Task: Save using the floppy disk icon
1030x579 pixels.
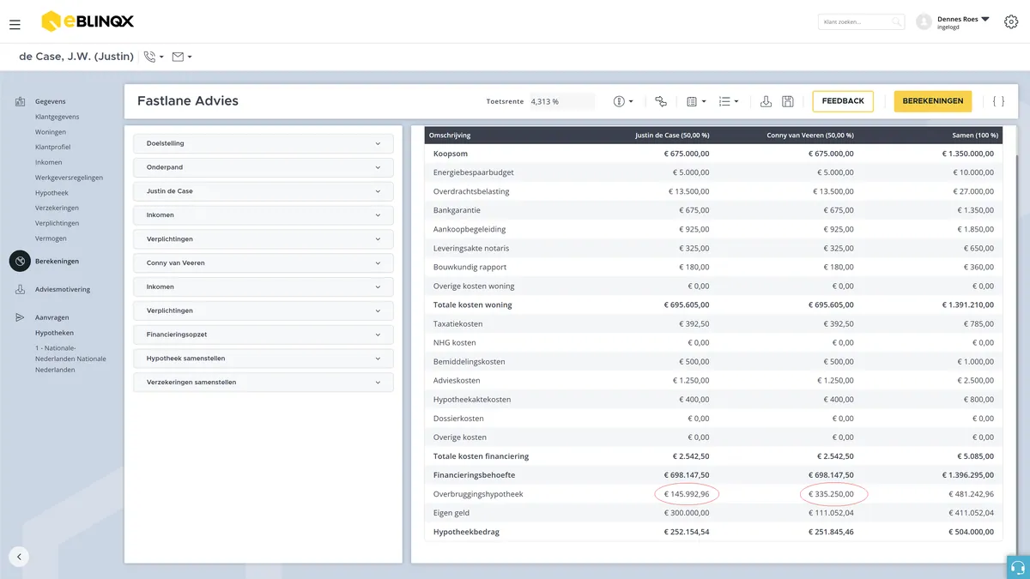Action: [788, 101]
